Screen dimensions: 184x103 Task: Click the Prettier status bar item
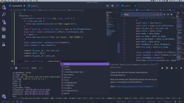coord(168,102)
